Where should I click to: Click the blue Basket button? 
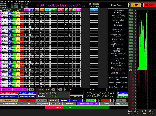pyautogui.click(x=64, y=100)
